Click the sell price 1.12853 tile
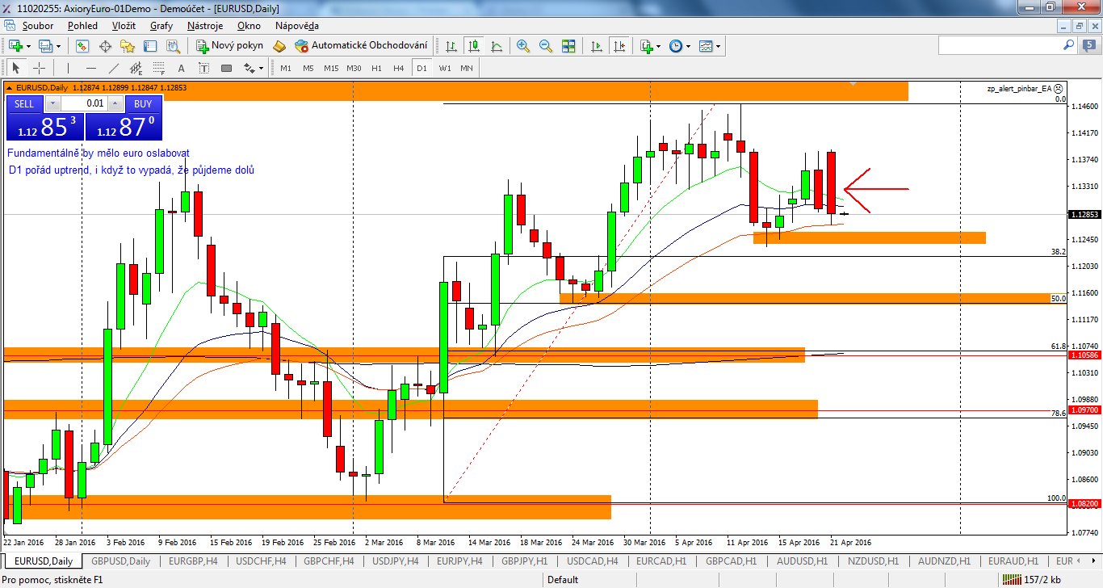The width and height of the screenshot is (1103, 588). 44,127
